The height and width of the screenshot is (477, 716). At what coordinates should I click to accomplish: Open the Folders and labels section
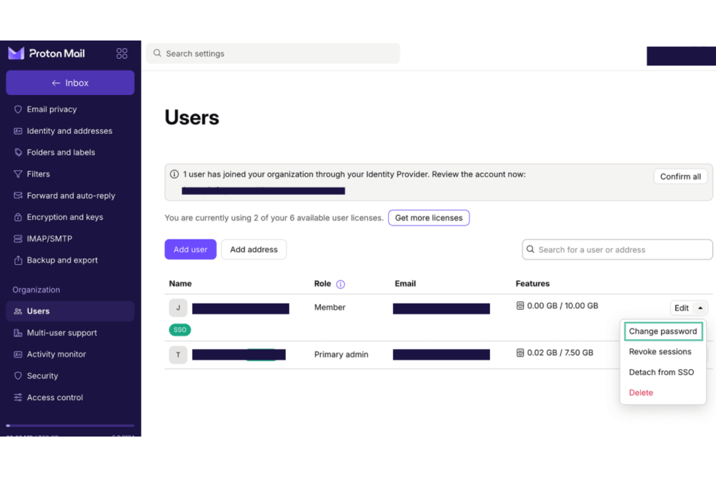(61, 152)
